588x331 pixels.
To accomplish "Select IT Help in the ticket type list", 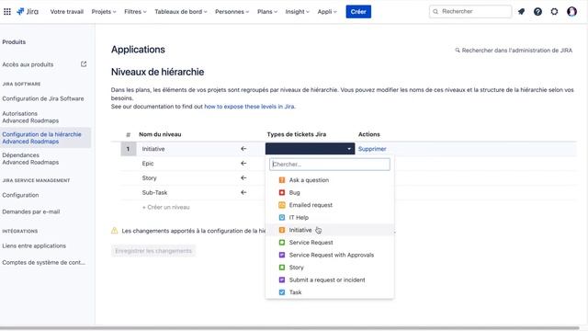I will click(330, 217).
